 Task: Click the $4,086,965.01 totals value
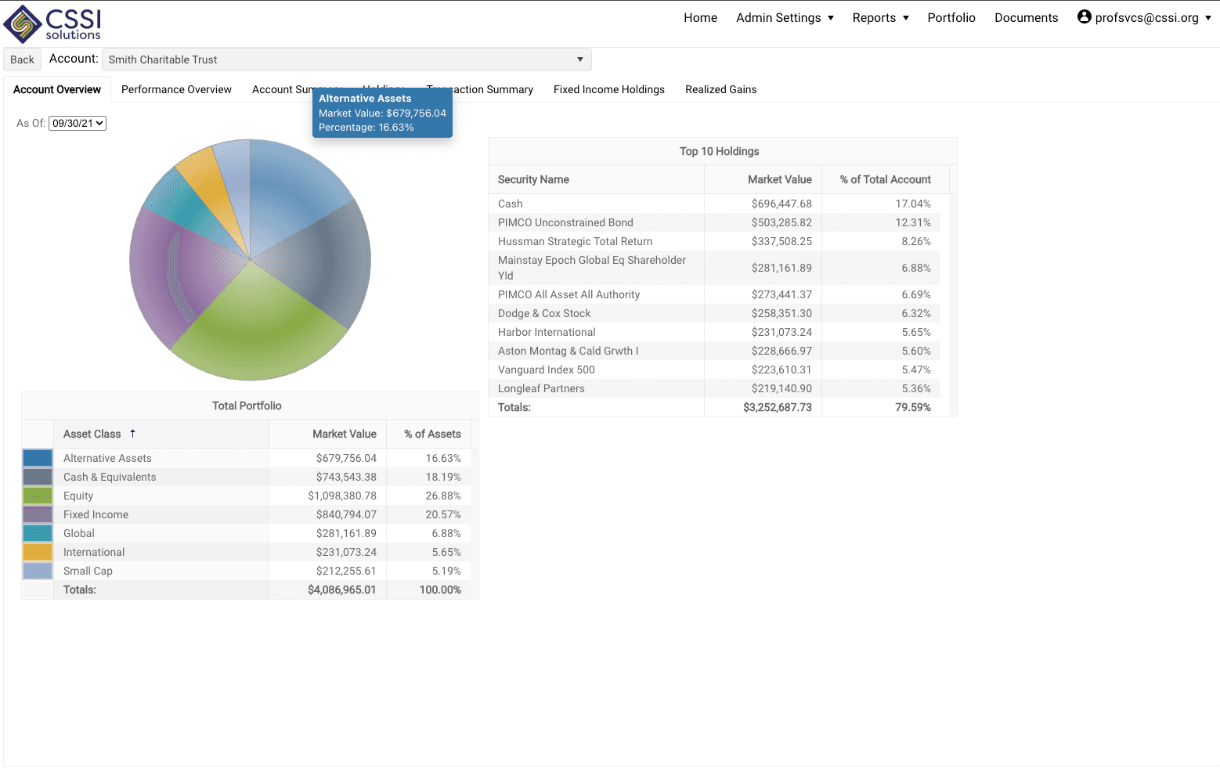341,590
